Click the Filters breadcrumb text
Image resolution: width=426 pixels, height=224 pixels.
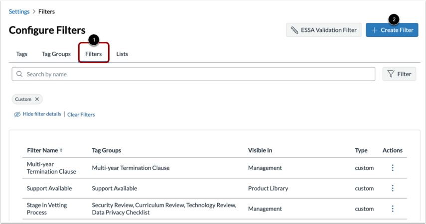[x=46, y=11]
